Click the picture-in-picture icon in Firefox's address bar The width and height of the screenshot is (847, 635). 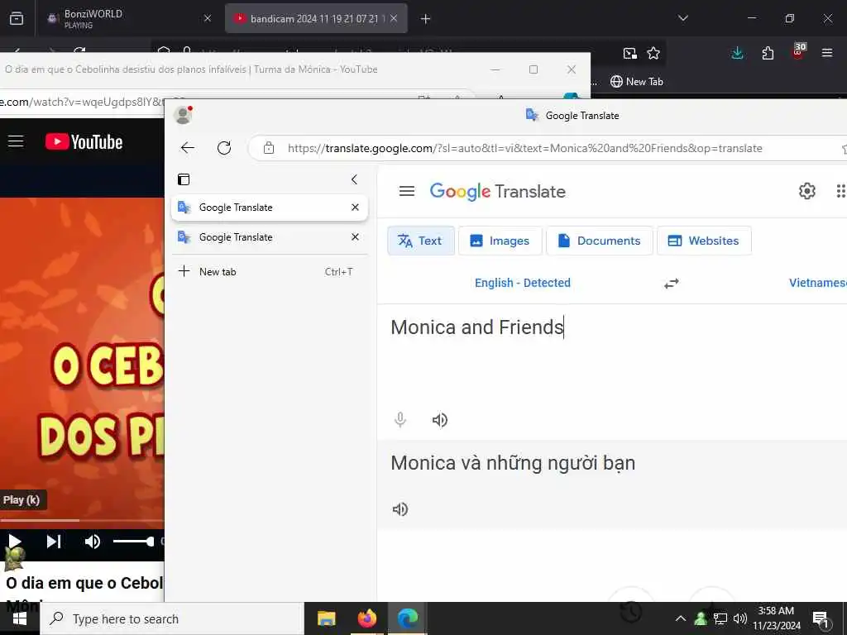[629, 53]
